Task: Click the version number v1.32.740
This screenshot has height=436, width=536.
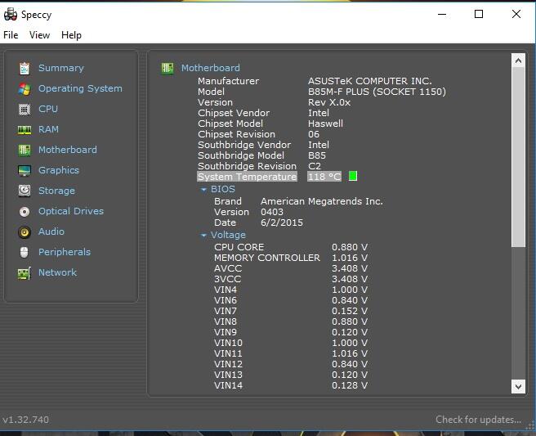Action: 25,420
